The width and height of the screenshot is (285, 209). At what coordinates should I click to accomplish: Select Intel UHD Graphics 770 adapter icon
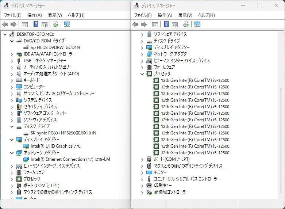click(26, 146)
